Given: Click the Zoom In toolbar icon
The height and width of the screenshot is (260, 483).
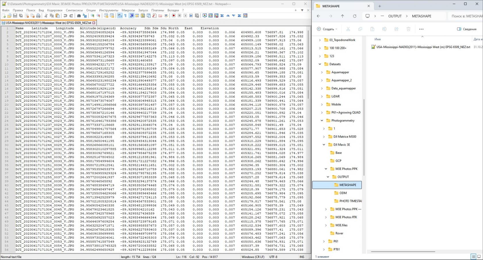Looking at the screenshot, I should coord(92,16).
